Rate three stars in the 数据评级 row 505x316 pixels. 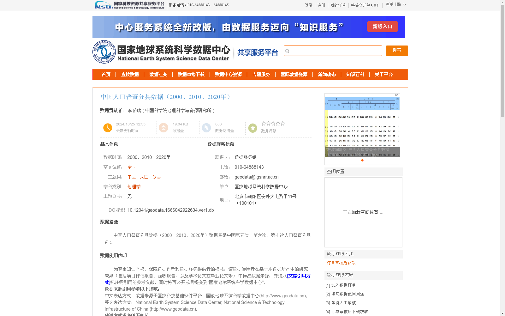273,124
